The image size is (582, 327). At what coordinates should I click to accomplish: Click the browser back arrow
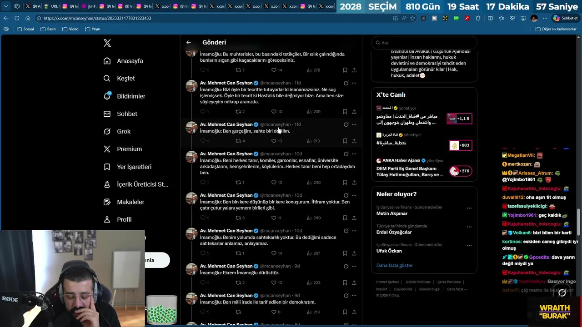(x=6, y=18)
